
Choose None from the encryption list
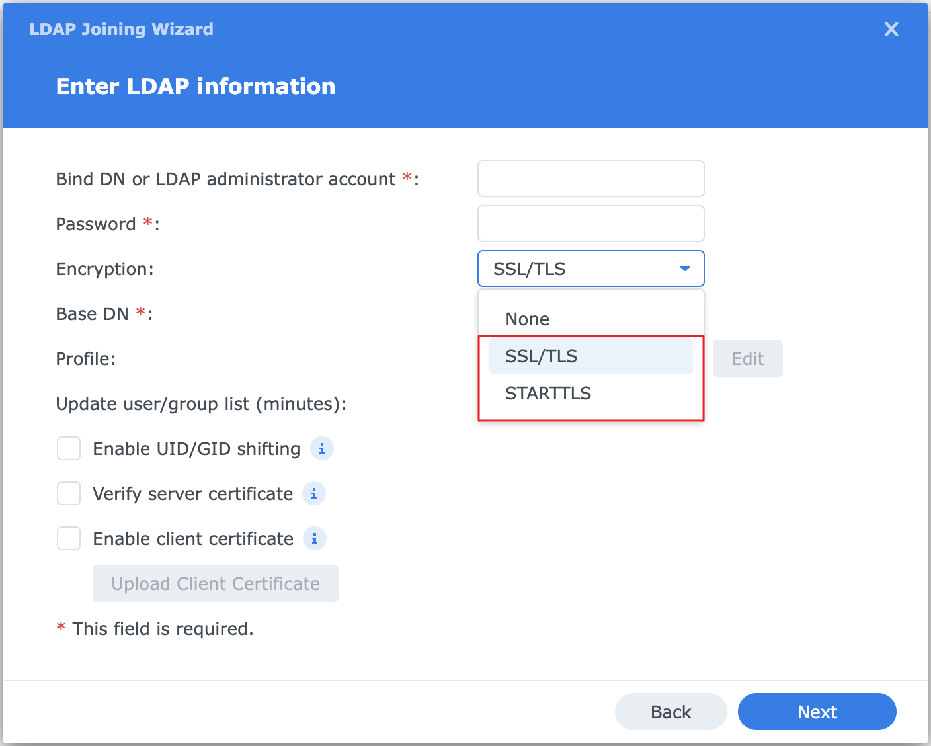tap(527, 319)
